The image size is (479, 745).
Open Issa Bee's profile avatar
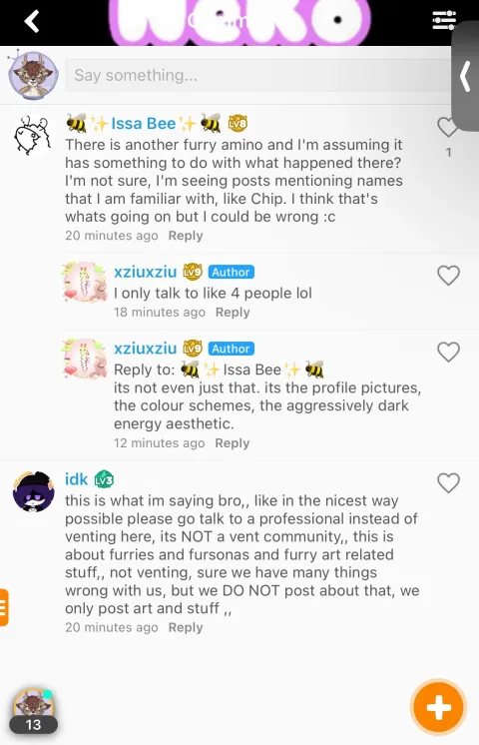point(32,136)
